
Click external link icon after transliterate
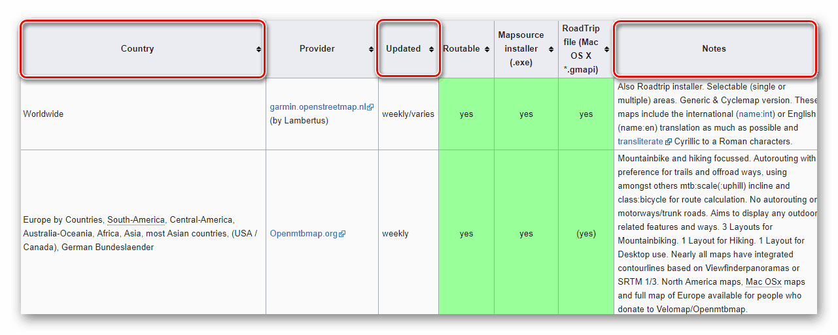click(668, 142)
